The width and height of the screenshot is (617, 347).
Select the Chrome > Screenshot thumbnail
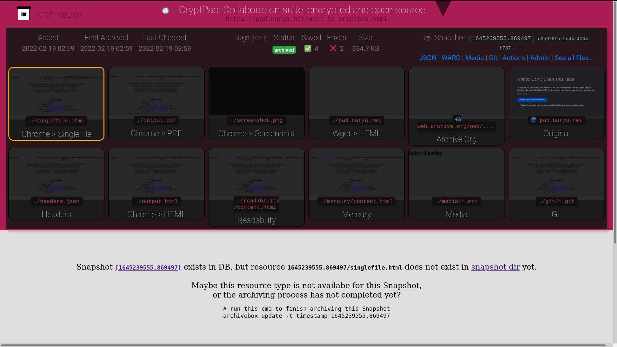click(256, 92)
